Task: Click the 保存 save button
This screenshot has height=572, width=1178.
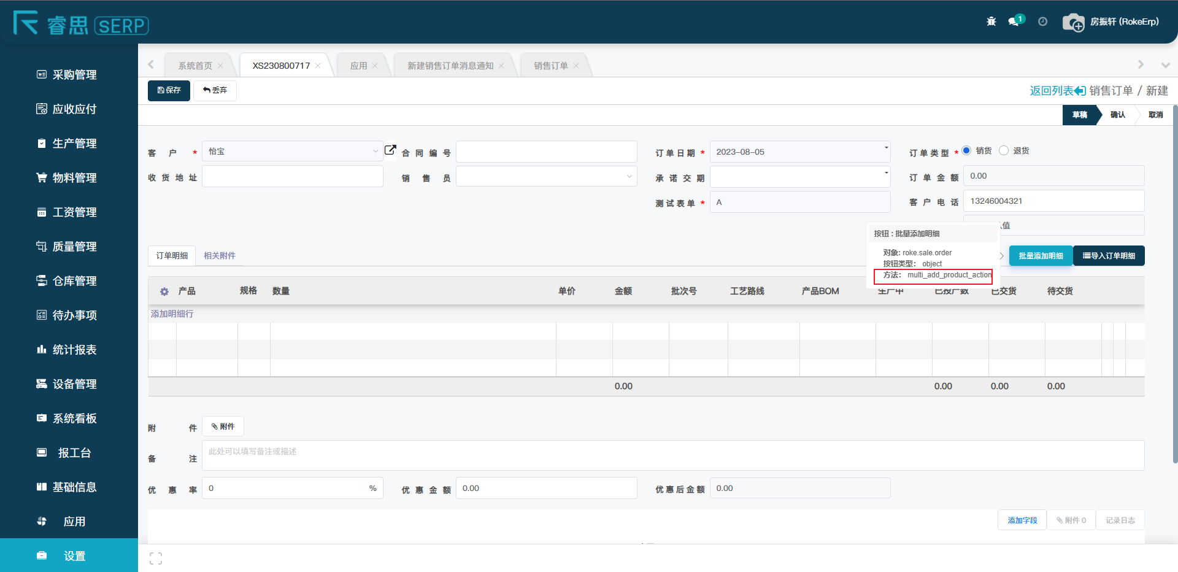Action: pos(169,90)
